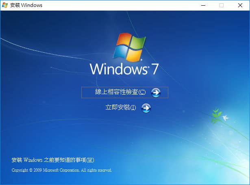Click the Windows setup icon in title bar
The height and width of the screenshot is (185, 250).
[x=5, y=5]
